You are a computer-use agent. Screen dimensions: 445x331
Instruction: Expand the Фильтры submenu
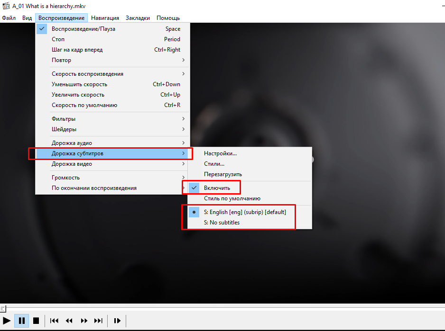[112, 119]
